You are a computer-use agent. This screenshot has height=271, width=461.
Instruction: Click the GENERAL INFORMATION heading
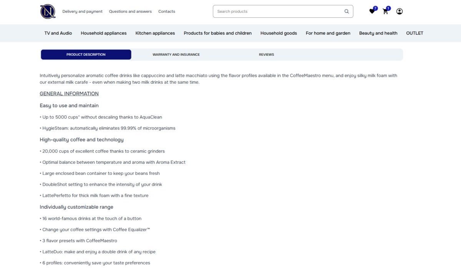69,93
